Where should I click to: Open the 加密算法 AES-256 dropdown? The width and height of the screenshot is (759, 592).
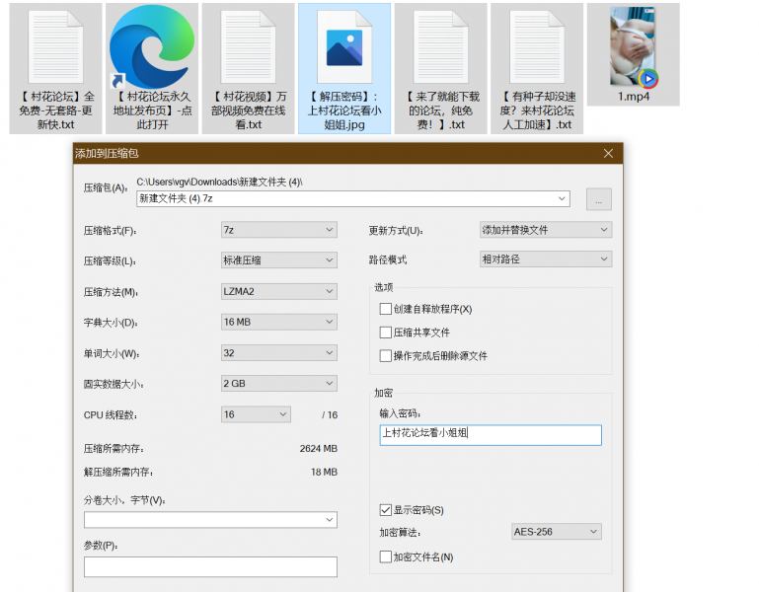[x=556, y=532]
